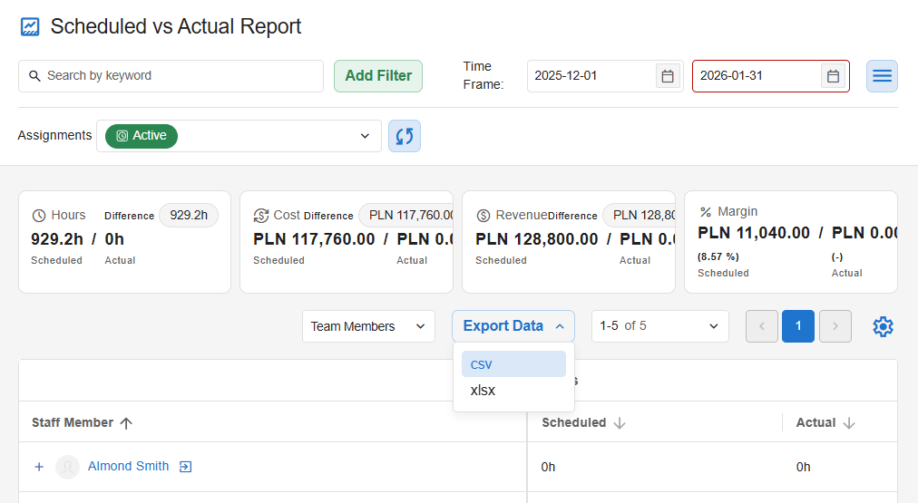Open the Team Members grouping dropdown
The width and height of the screenshot is (918, 503).
[x=368, y=326]
